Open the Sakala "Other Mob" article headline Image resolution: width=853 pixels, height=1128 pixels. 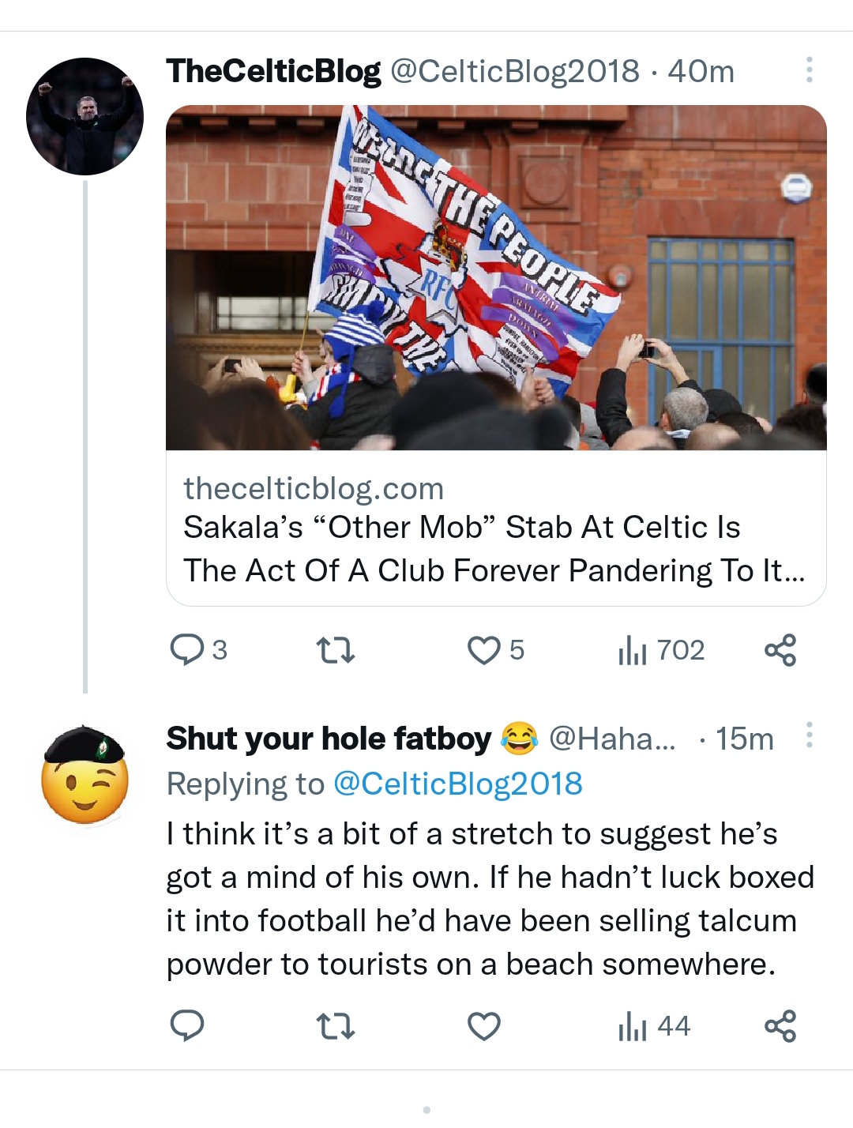tap(494, 549)
